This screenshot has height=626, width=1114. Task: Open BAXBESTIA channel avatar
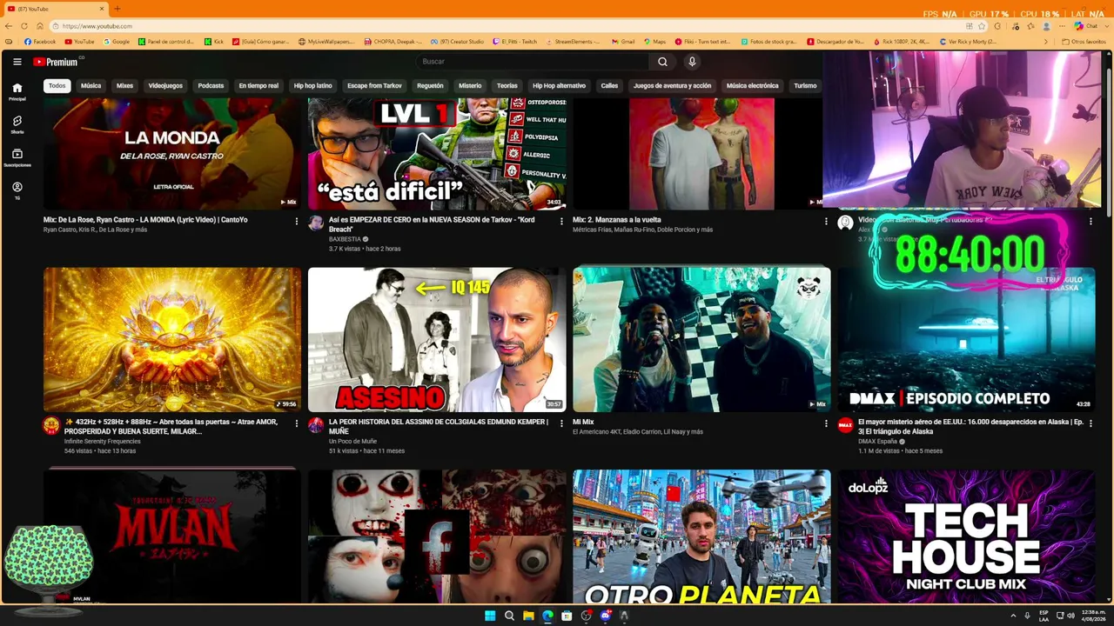(x=315, y=223)
